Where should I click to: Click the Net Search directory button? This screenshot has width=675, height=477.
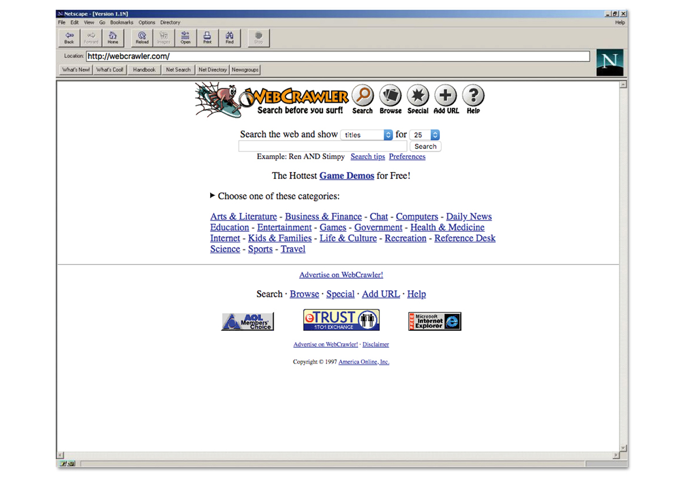pos(178,69)
